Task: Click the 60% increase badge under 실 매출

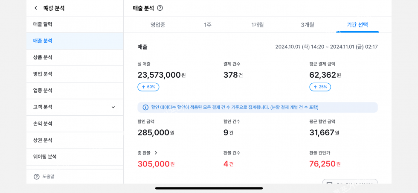Action: (x=148, y=87)
